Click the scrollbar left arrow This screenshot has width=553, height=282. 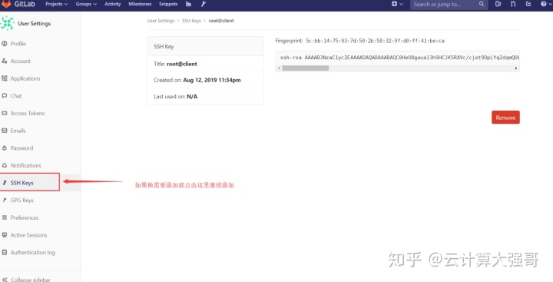[279, 68]
